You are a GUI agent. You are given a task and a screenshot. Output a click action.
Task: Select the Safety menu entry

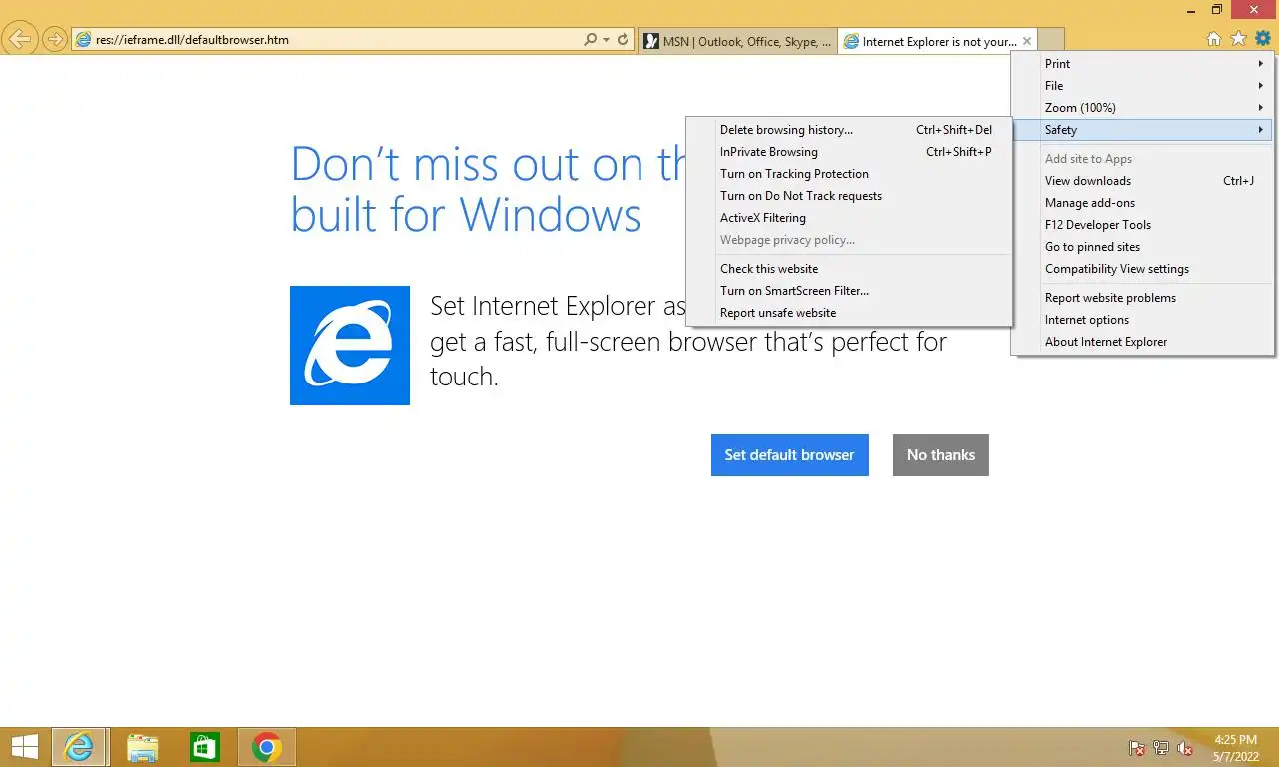(x=1143, y=129)
